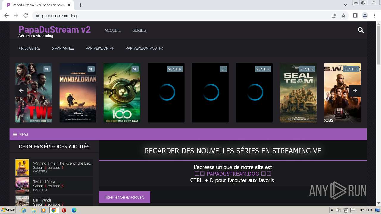Reload the page with the refresh icon
Screen dimensions: 381x214
click(x=26, y=15)
